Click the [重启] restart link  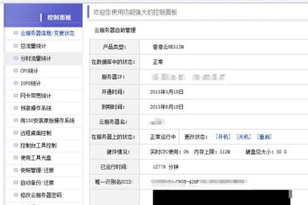(264, 136)
